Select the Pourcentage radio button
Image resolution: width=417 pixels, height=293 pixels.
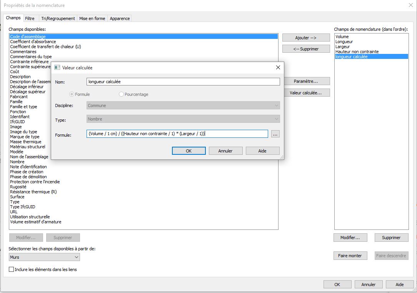[122, 94]
